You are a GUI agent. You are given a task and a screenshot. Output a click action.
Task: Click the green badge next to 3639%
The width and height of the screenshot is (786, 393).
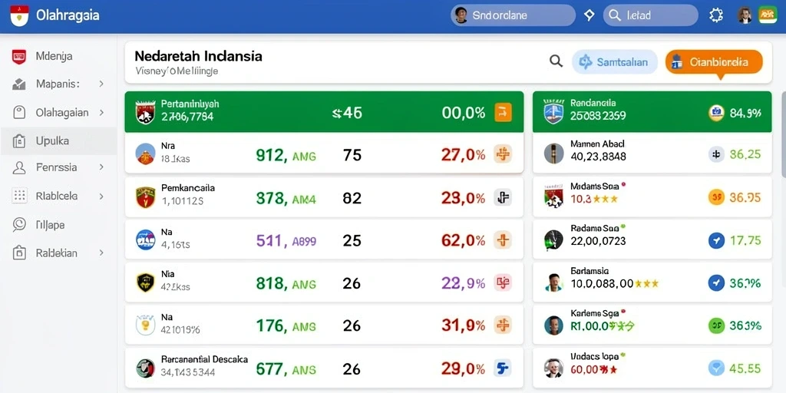coord(716,325)
